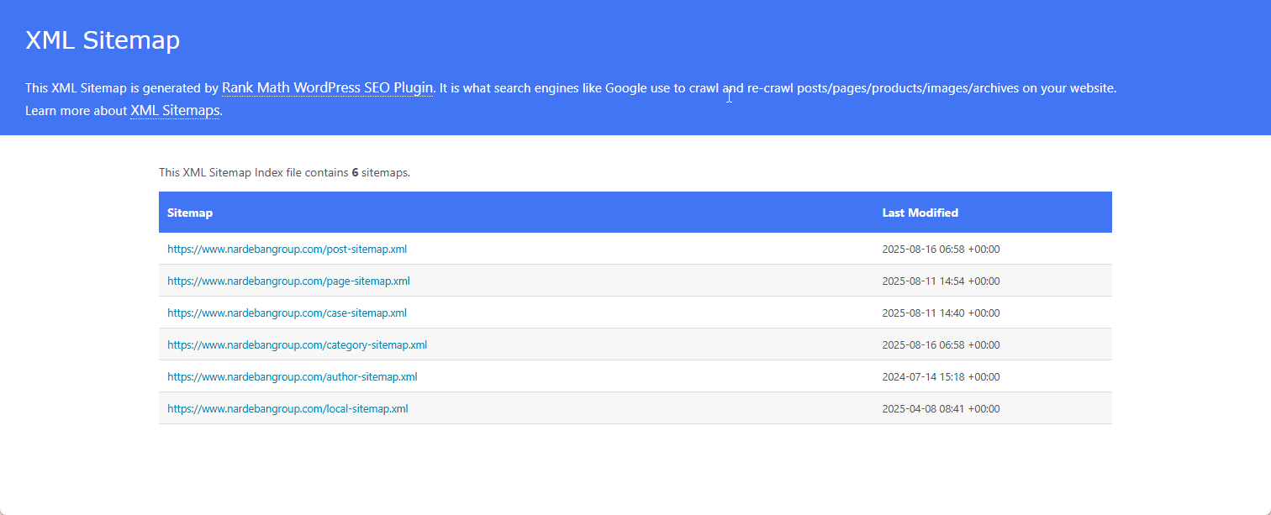Click the post-sitemap last modified date
This screenshot has height=515, width=1271.
pos(940,250)
